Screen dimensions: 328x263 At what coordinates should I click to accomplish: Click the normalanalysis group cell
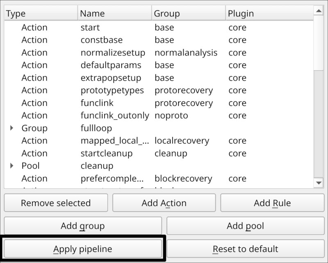pos(186,53)
